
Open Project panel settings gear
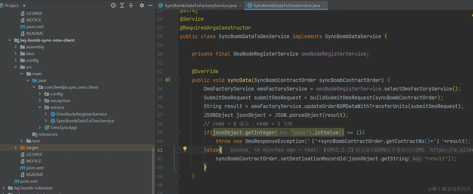[x=142, y=5]
